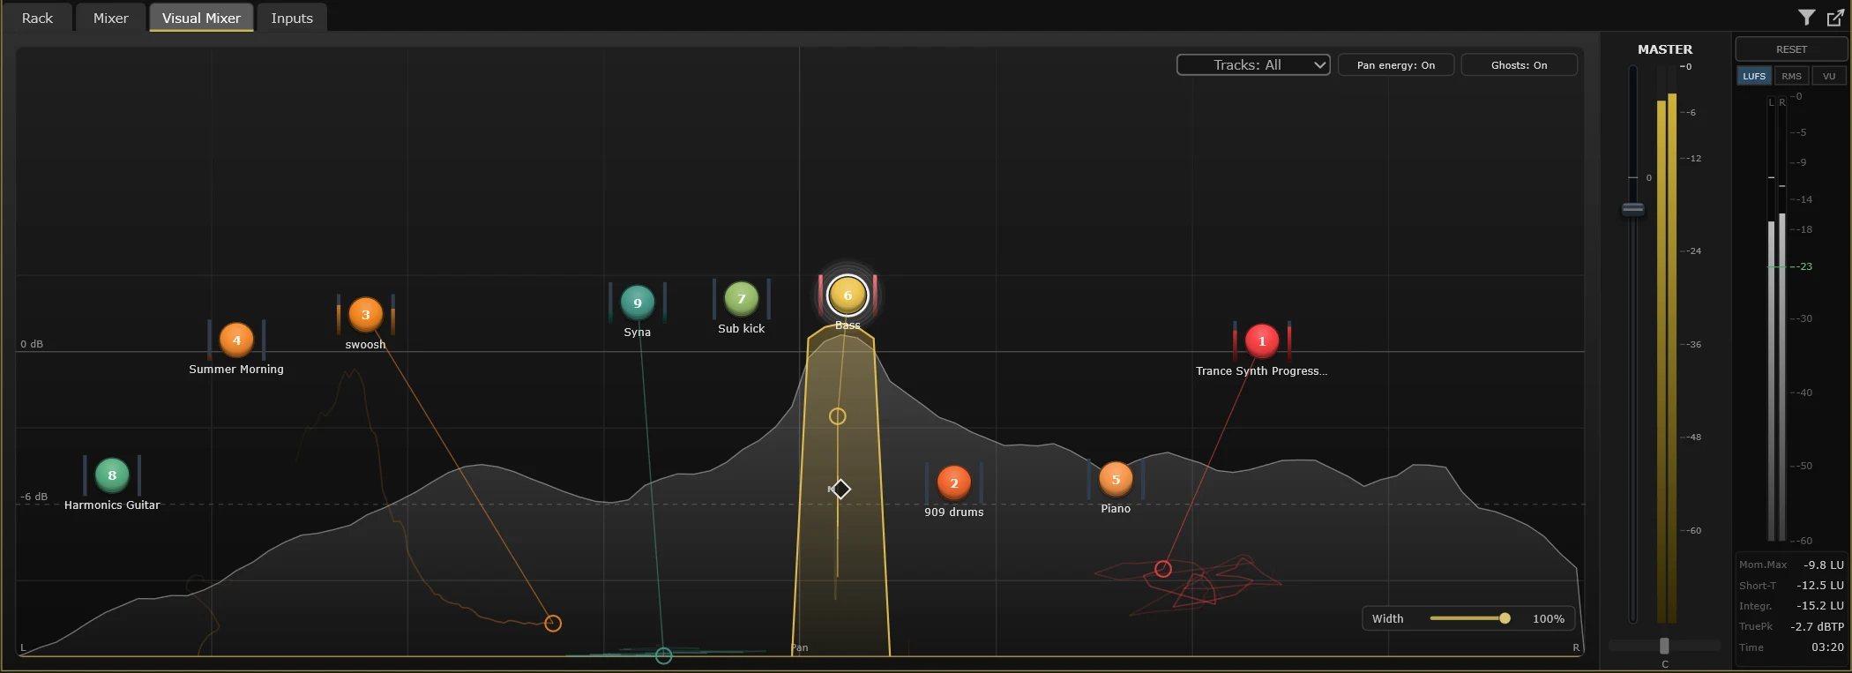The image size is (1852, 673).
Task: Open the Tracks: All dropdown
Action: point(1253,65)
